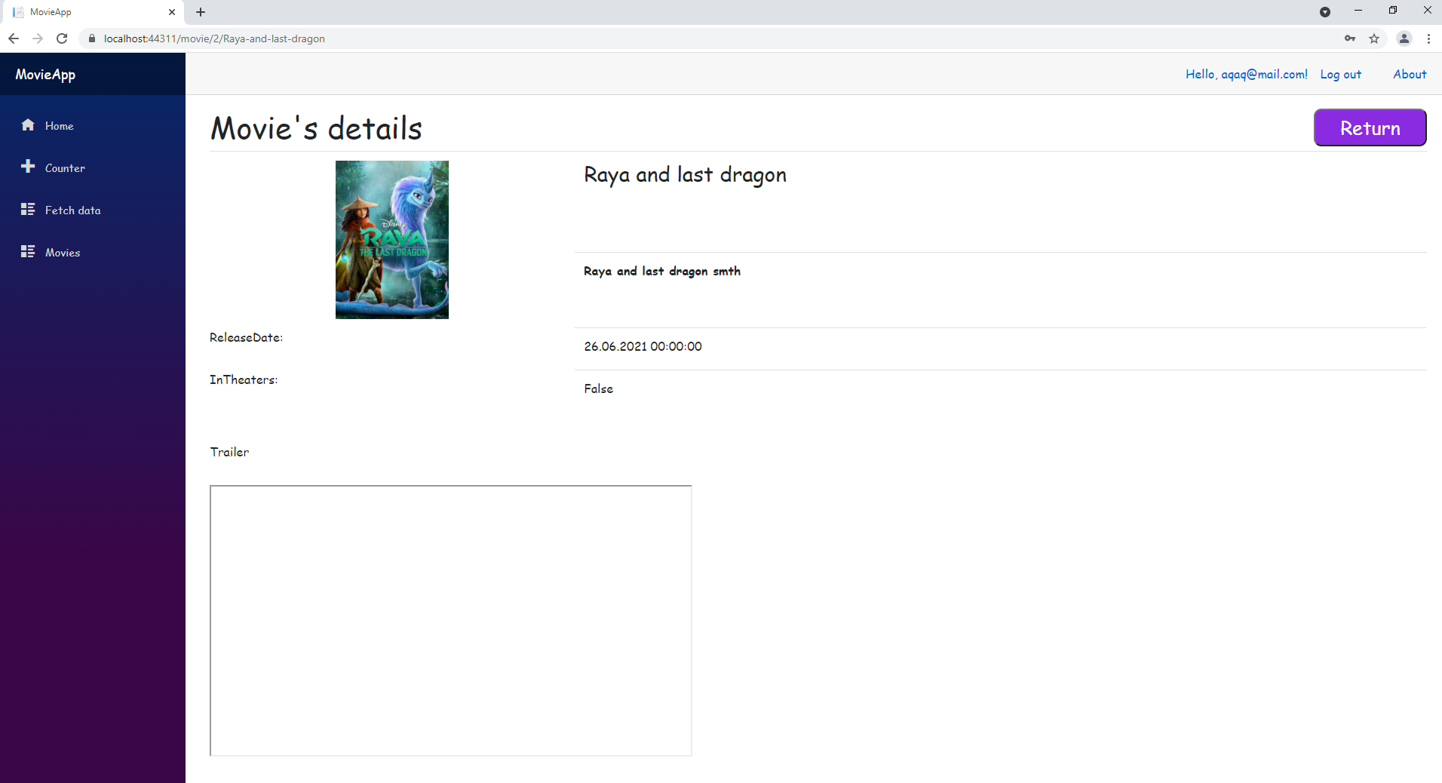Click the browser reload icon

[63, 38]
